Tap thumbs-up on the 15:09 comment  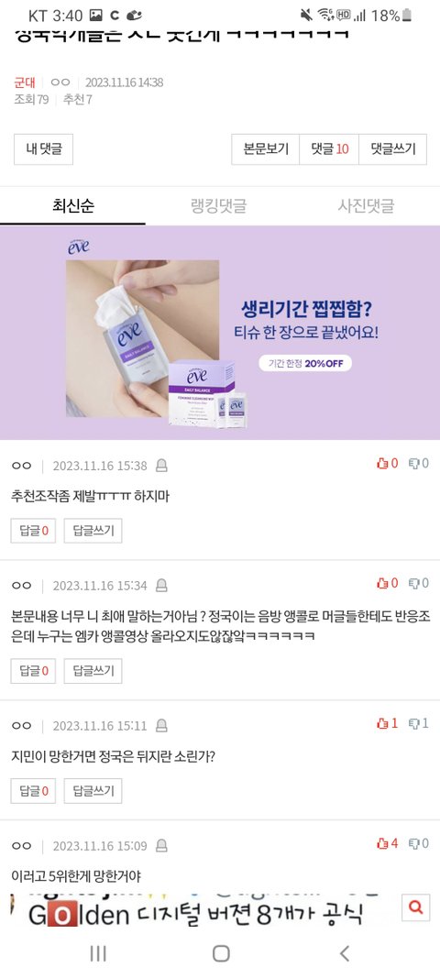coord(387,843)
